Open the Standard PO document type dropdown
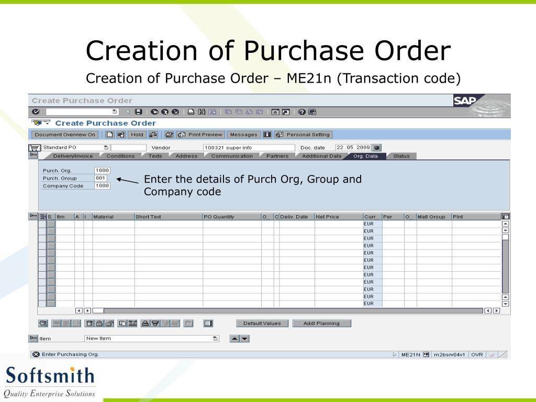Screen dimensions: 536x402 pos(106,148)
